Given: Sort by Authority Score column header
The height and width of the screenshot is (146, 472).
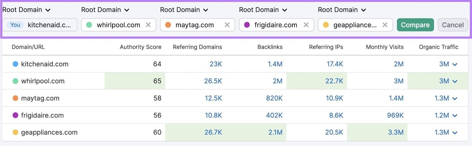Looking at the screenshot, I should pos(140,47).
